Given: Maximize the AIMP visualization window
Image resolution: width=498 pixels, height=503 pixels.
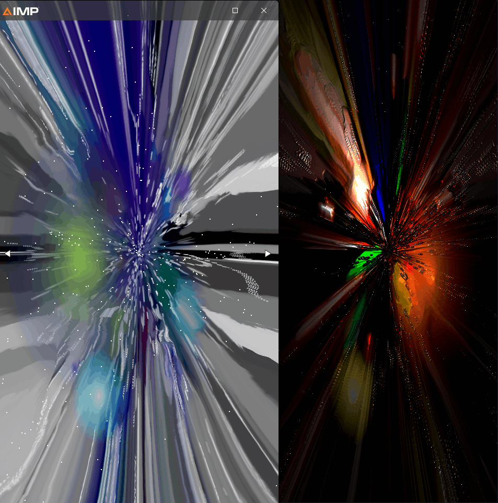Looking at the screenshot, I should [235, 10].
